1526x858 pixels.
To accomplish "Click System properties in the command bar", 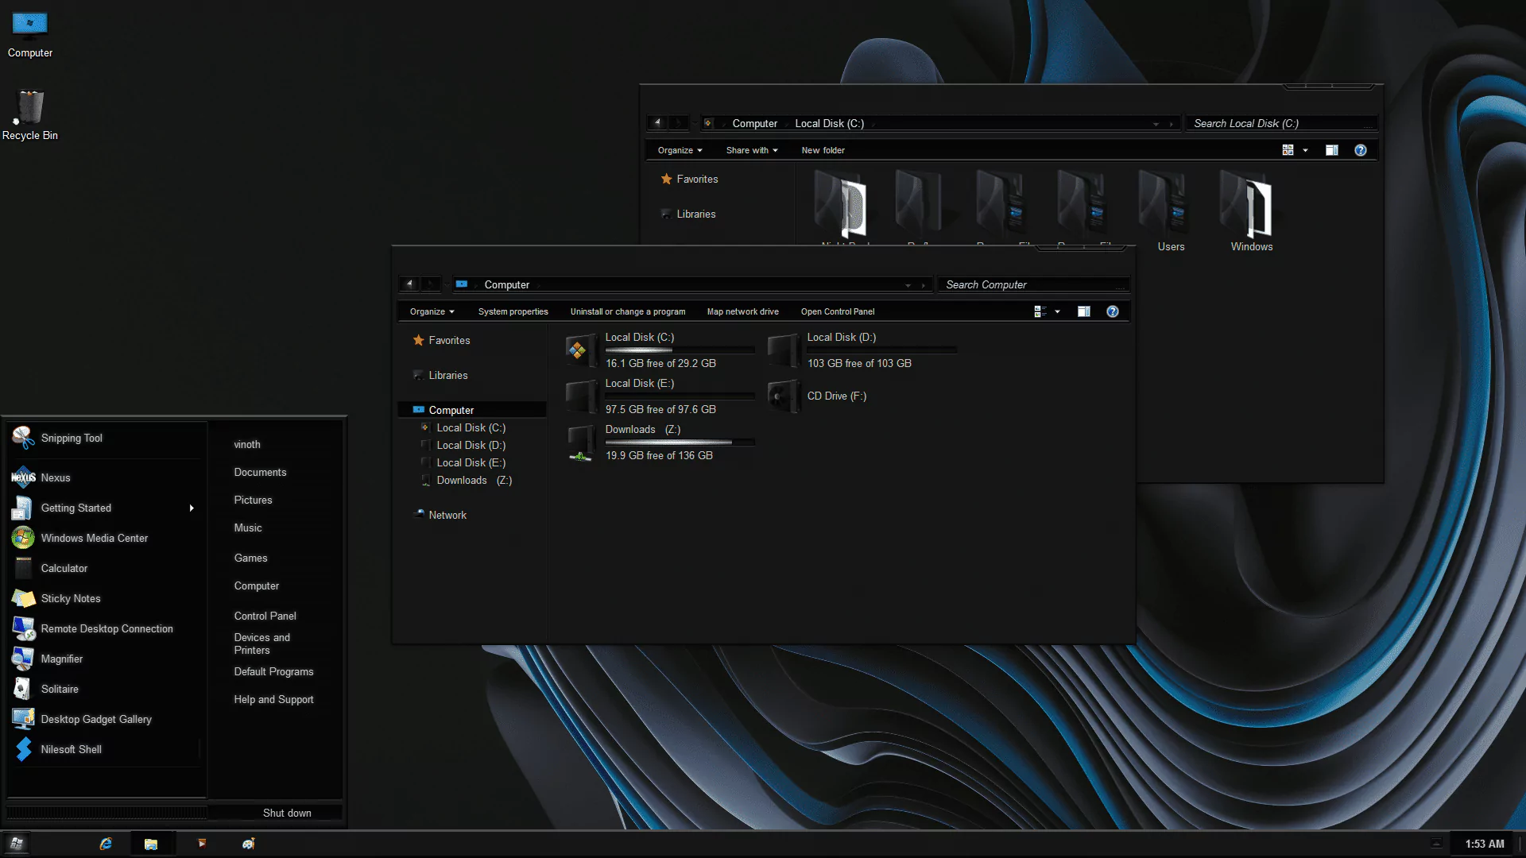I will coord(513,311).
